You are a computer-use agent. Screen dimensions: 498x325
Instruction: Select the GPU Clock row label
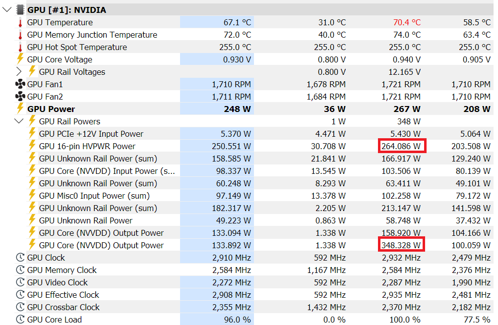pos(46,258)
